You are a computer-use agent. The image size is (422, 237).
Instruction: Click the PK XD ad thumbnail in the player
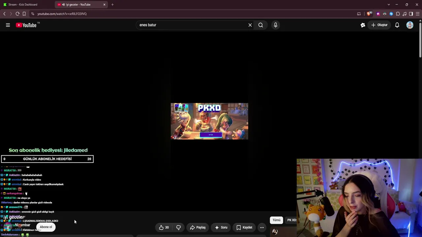[x=209, y=121]
